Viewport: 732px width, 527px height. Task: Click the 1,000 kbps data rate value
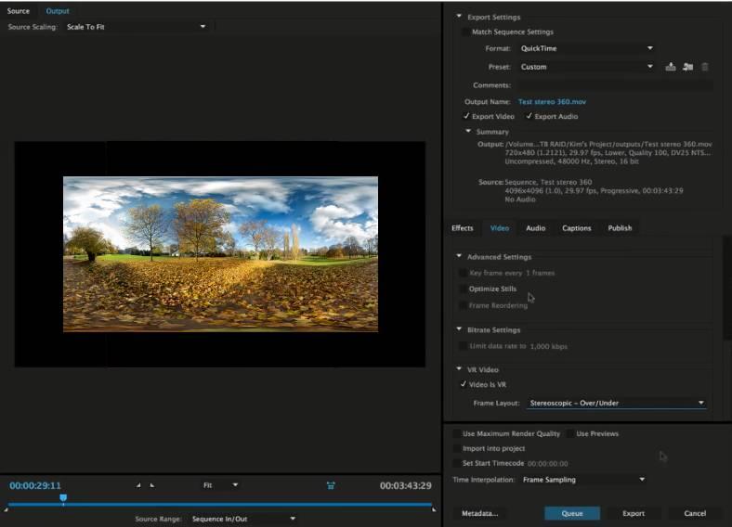coord(548,346)
